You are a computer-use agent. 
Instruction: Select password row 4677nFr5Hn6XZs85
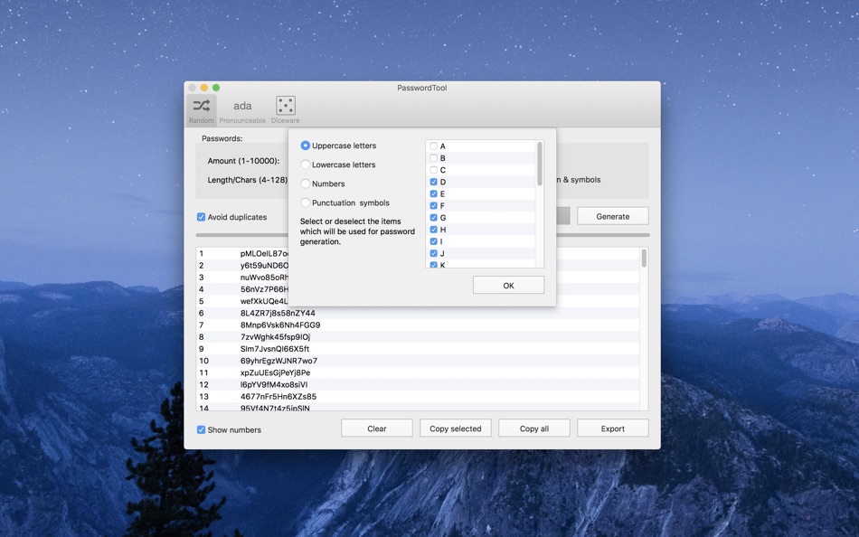[418, 396]
